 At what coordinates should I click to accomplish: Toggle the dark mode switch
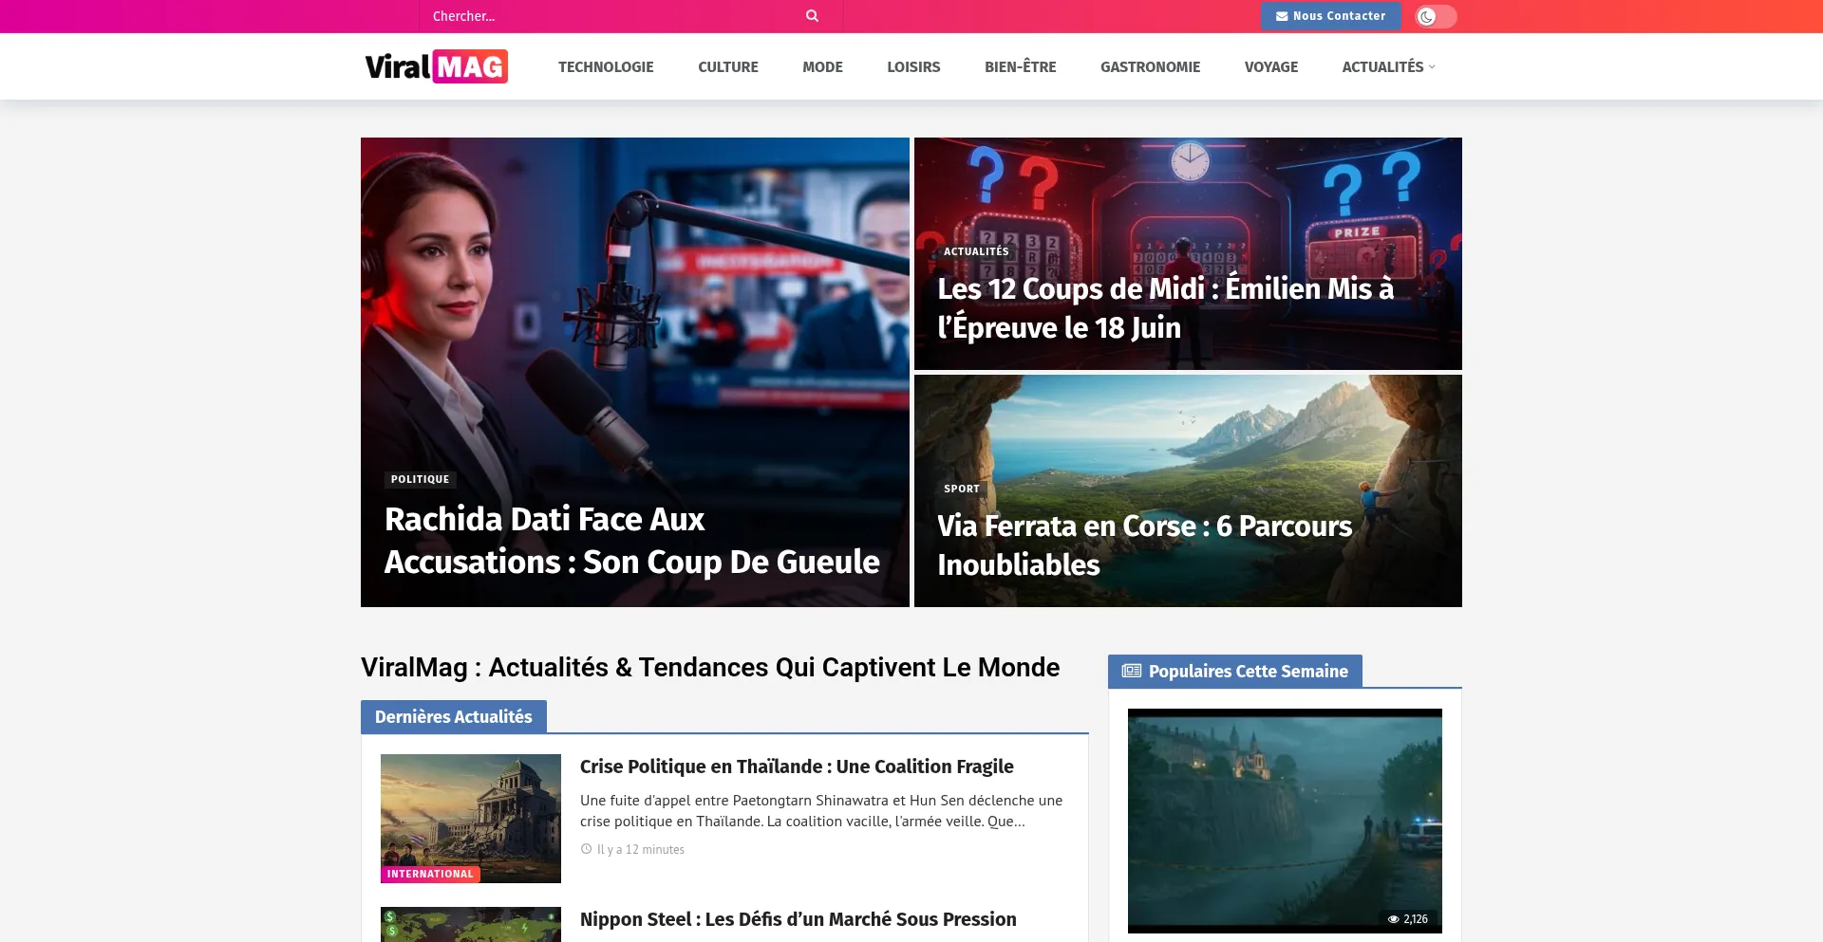pyautogui.click(x=1435, y=16)
